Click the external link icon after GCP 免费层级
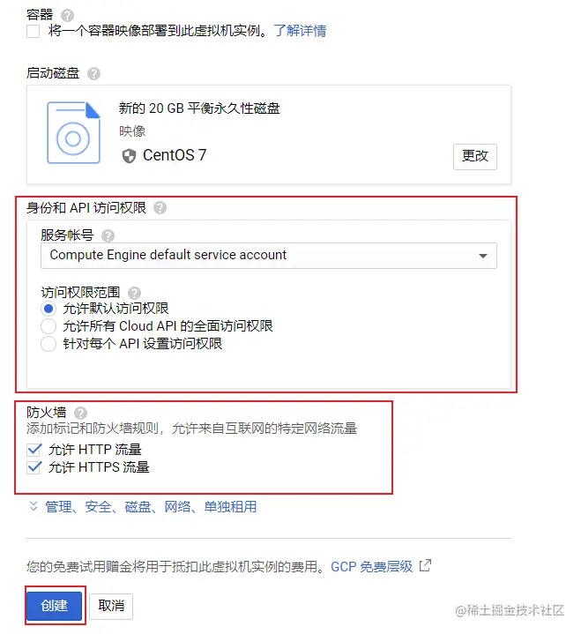This screenshot has width=581, height=634. pyautogui.click(x=425, y=565)
